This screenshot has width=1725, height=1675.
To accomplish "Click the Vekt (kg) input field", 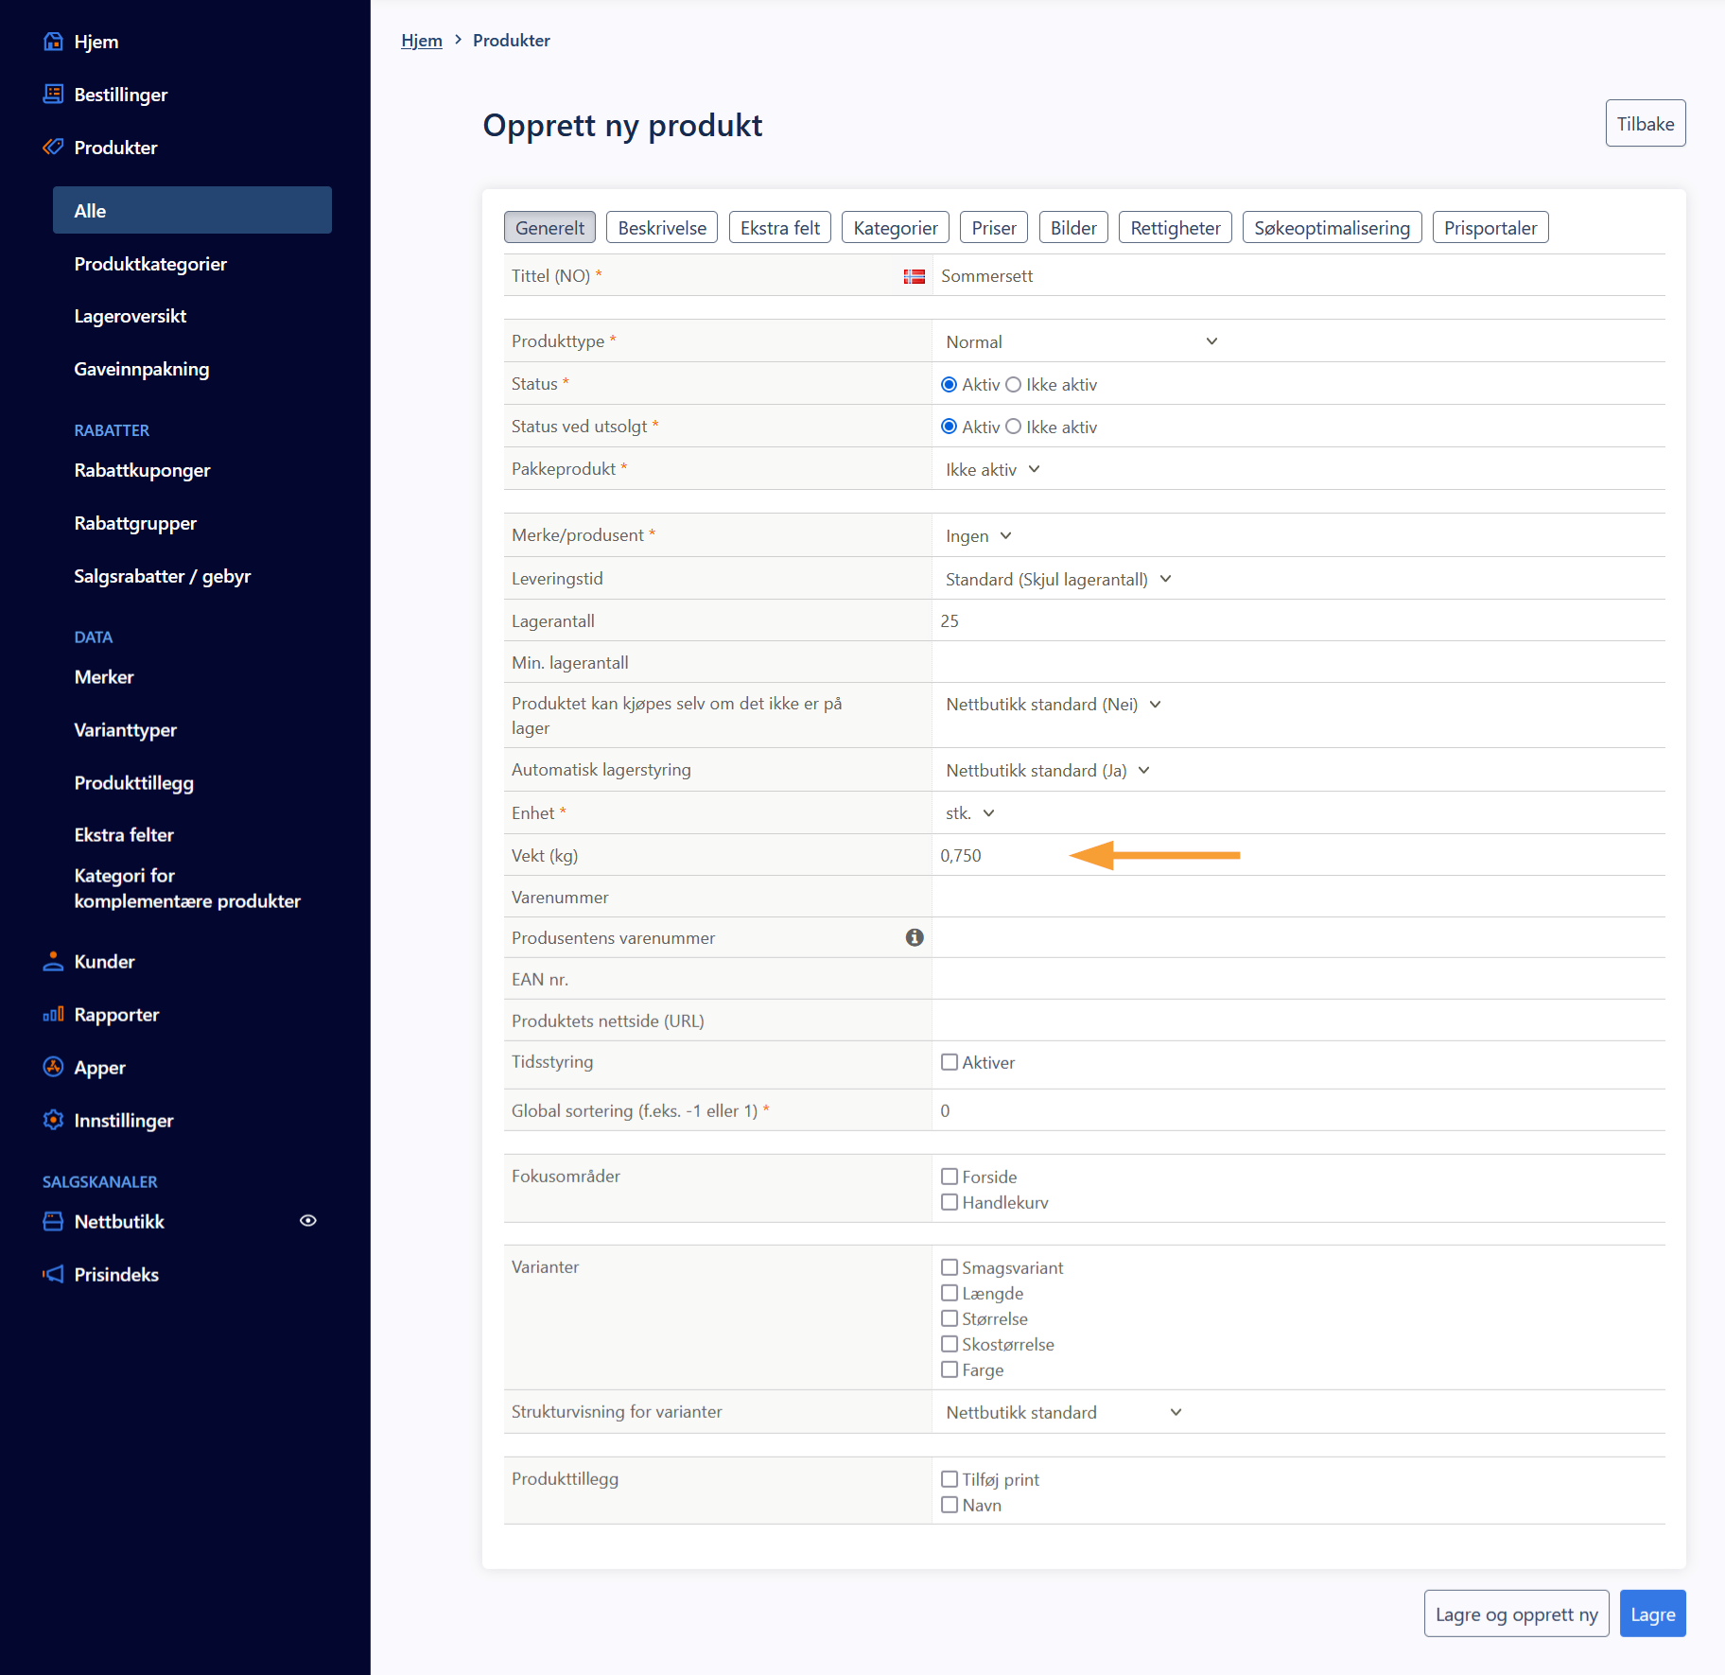I will click(1298, 855).
